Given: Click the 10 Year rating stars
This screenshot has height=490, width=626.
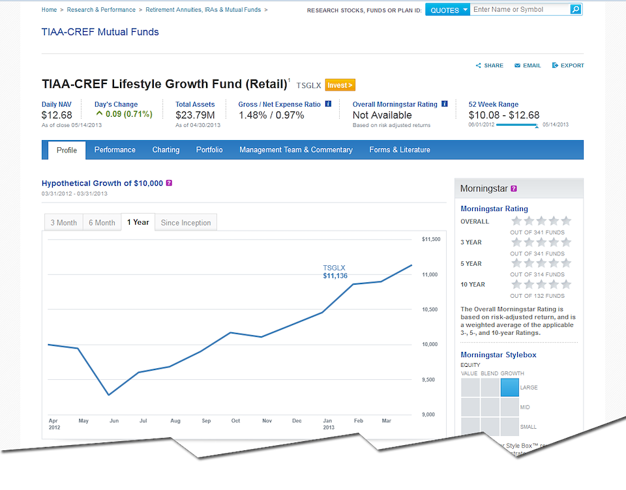Looking at the screenshot, I should tap(541, 284).
